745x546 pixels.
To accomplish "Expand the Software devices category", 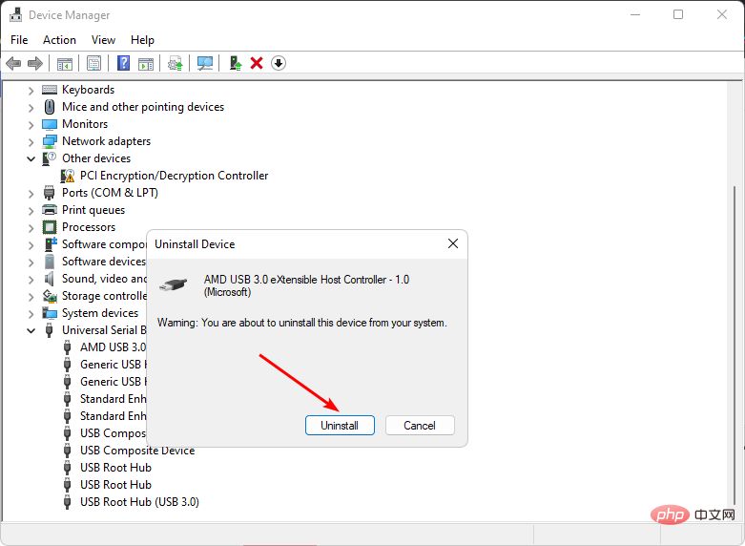I will 31,262.
